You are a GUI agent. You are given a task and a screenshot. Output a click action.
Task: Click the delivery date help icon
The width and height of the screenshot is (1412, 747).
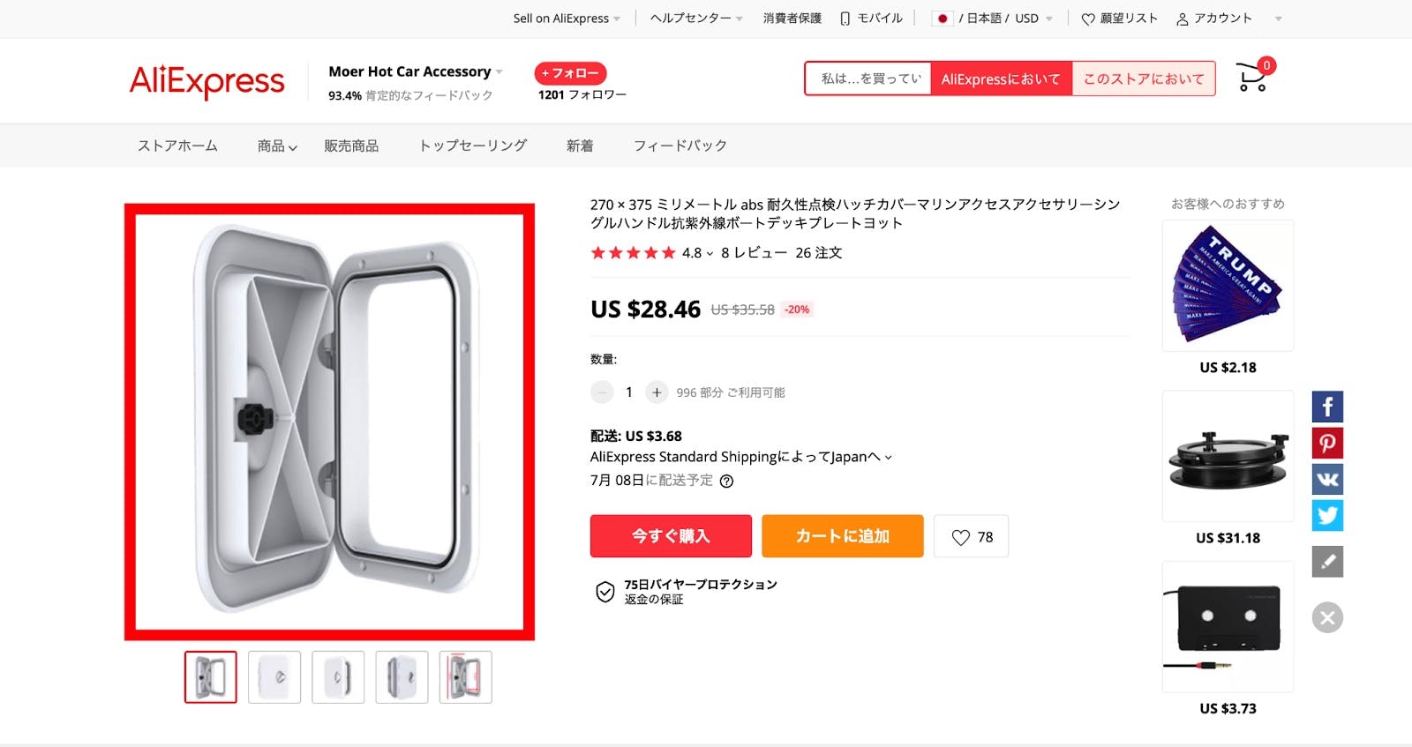coord(726,481)
